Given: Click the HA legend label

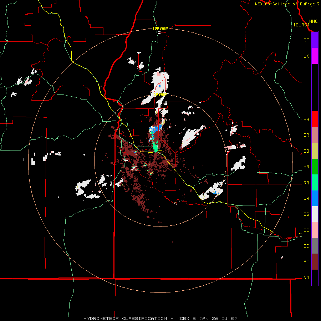Looking at the screenshot, I should coord(306,119).
